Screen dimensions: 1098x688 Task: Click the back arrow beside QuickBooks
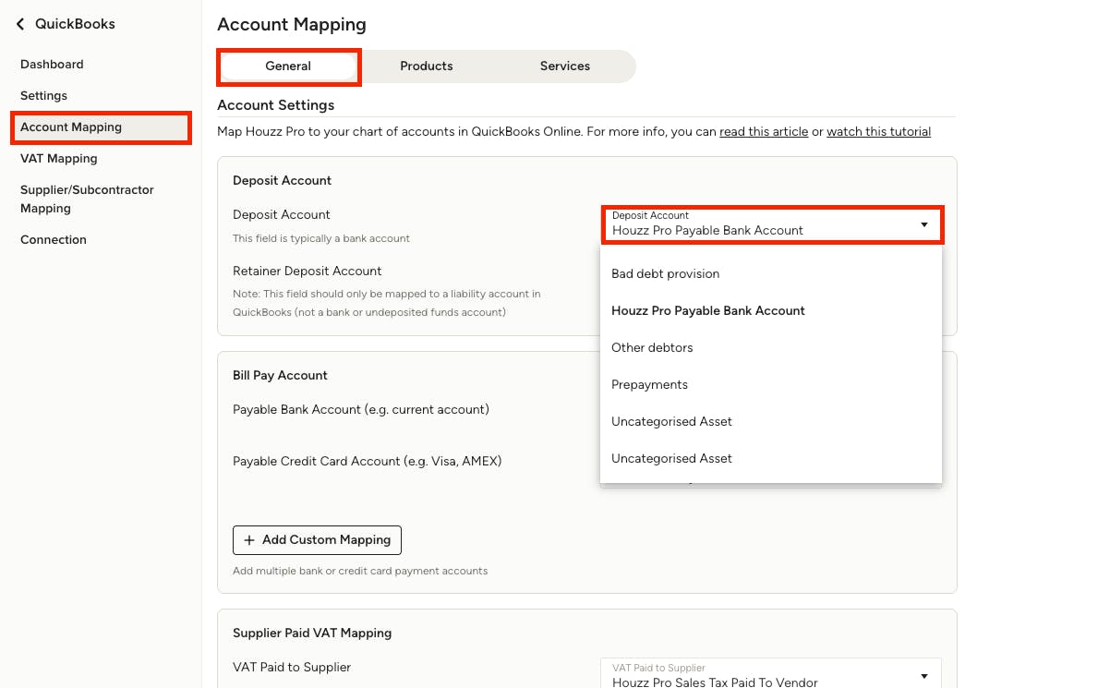[20, 25]
